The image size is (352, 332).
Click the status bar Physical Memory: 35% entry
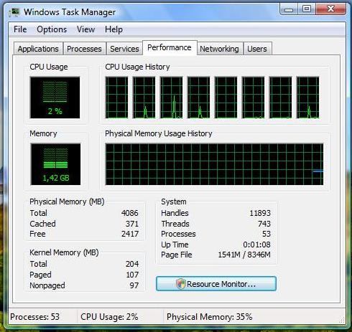click(210, 317)
